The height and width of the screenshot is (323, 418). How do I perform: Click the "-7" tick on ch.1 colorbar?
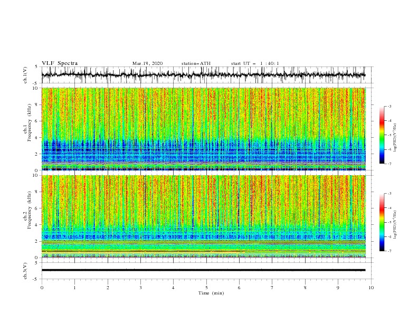coord(389,164)
